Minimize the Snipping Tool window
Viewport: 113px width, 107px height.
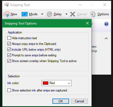click(80, 5)
